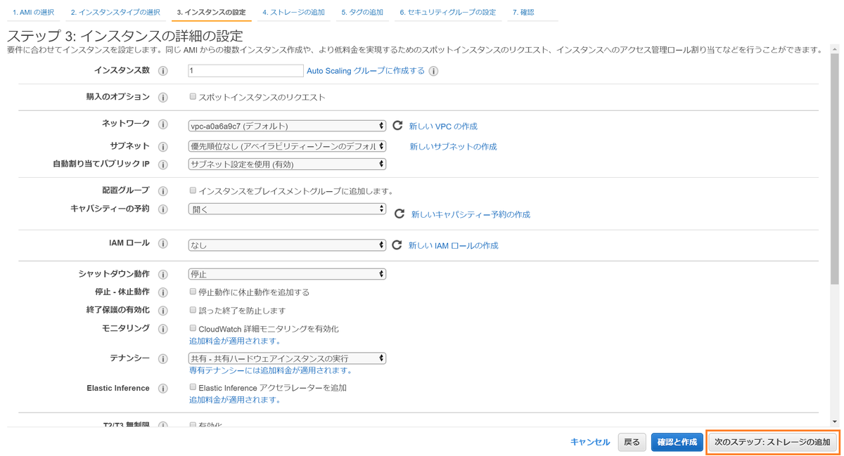
Task: View info about 購入のオプション
Action: tap(162, 97)
